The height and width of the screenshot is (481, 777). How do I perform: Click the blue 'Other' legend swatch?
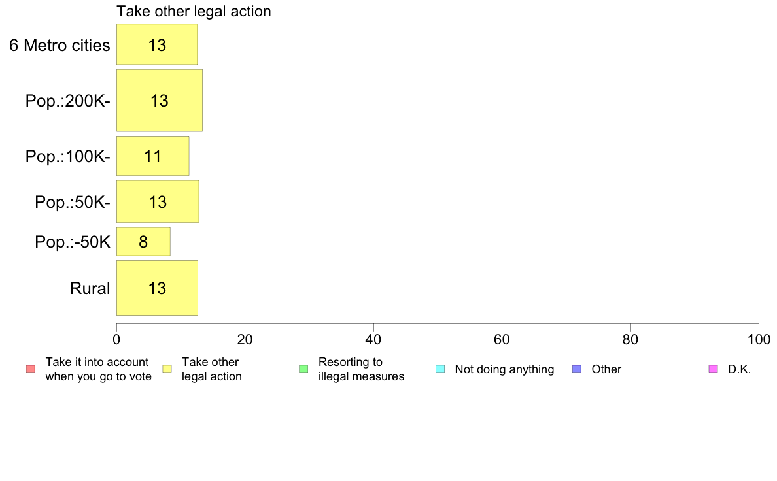coord(577,369)
